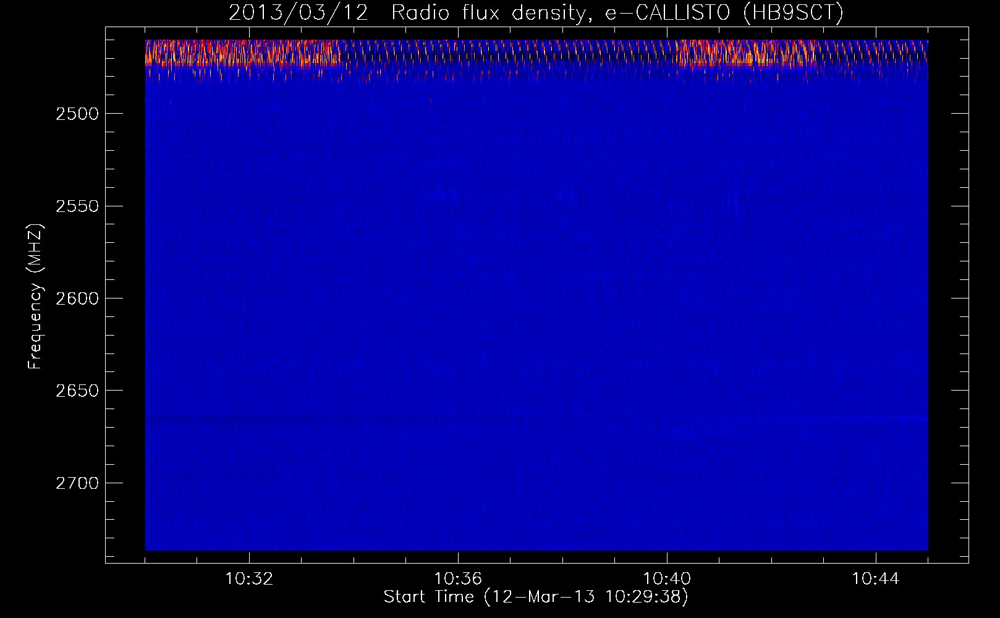This screenshot has width=1000, height=618.
Task: Click the blue spectrogram plot area
Action: coord(536,295)
